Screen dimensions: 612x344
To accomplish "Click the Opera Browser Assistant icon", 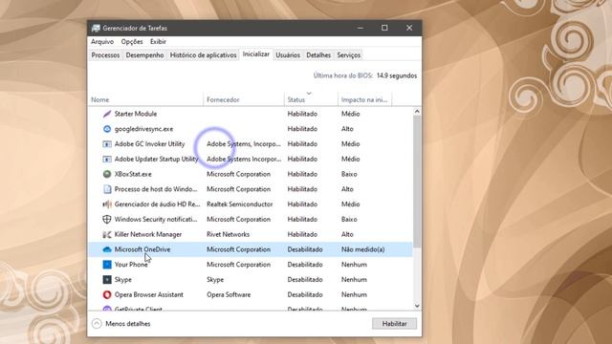I will pos(107,295).
